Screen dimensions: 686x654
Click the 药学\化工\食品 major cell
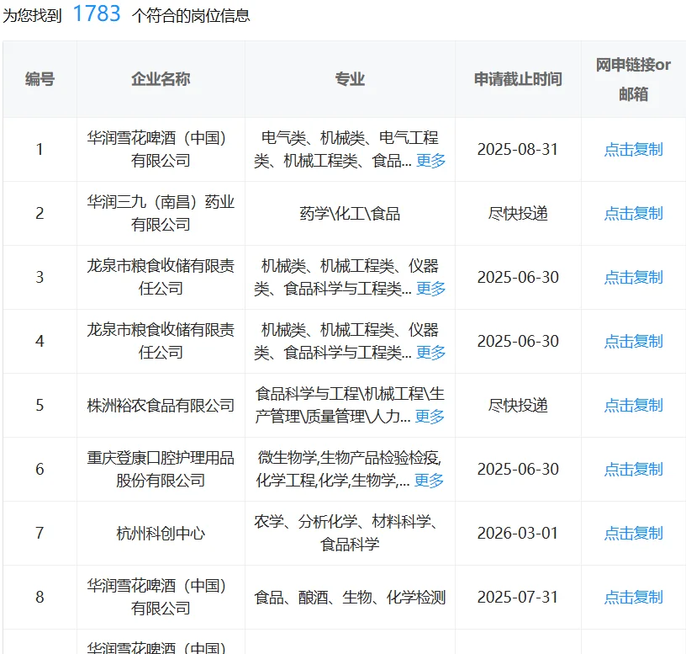coord(350,213)
